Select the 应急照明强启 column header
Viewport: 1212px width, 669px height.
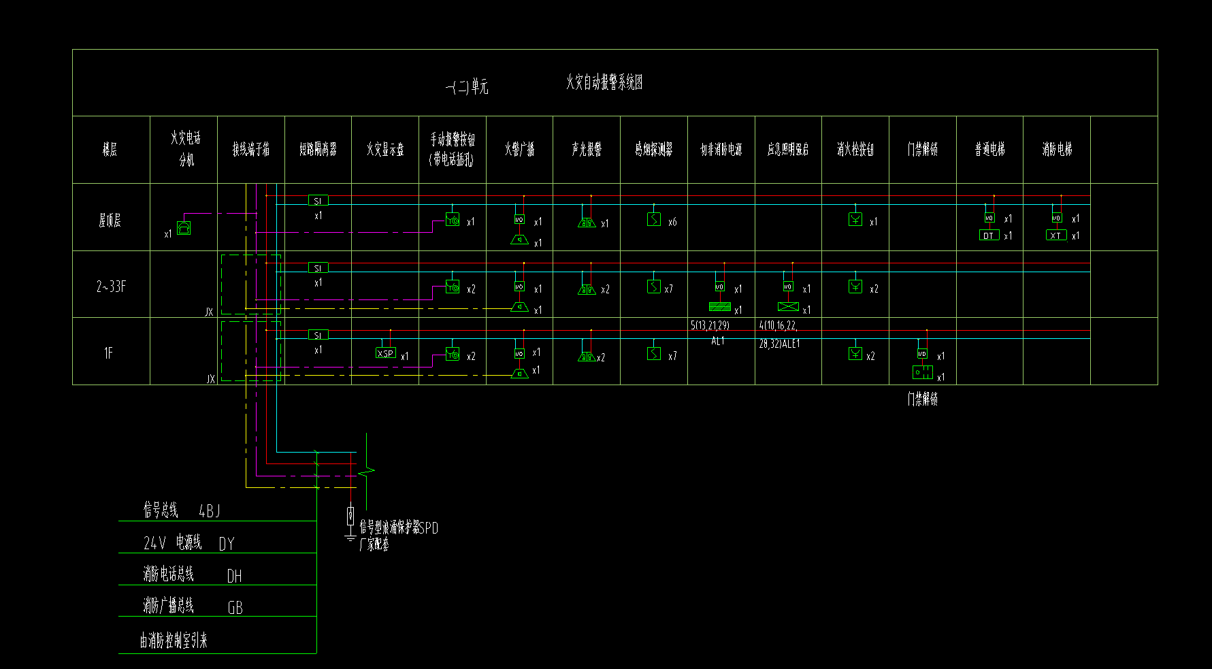(788, 150)
